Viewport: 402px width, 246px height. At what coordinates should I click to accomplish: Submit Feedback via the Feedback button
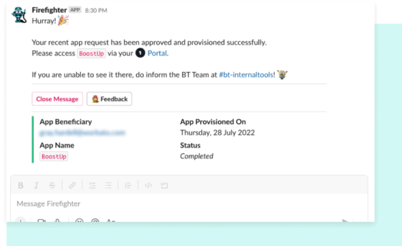tap(109, 99)
